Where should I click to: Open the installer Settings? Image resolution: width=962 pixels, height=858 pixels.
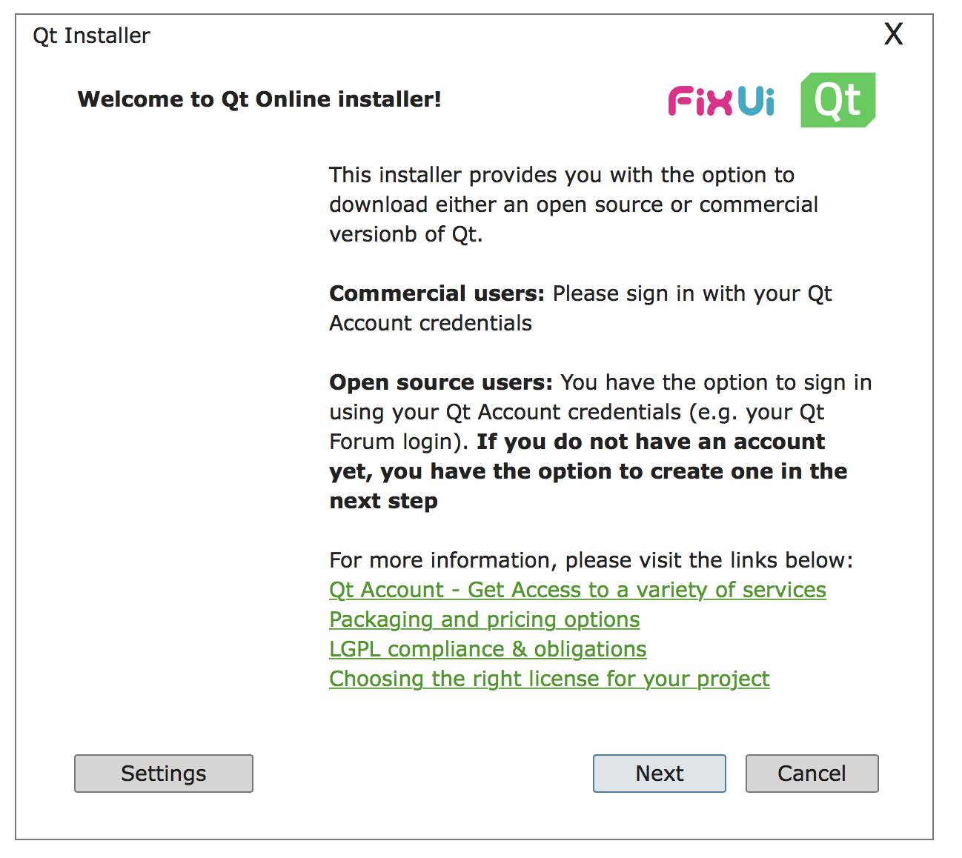coord(163,774)
